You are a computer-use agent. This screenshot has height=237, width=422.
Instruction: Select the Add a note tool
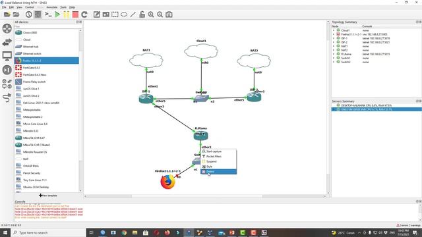pos(97,14)
